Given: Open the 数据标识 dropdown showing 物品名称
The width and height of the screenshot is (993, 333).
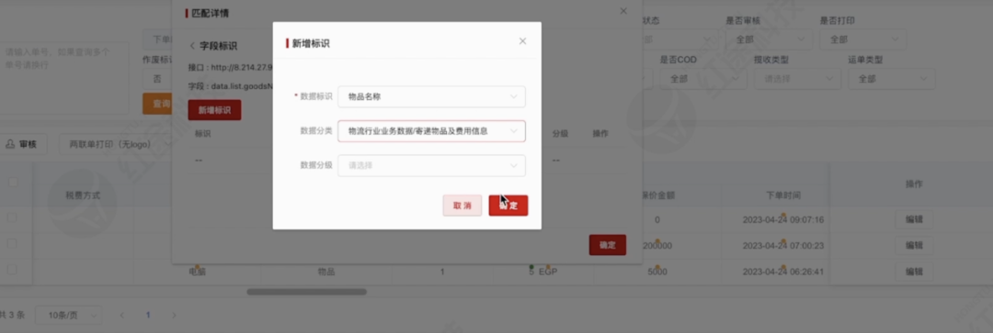Looking at the screenshot, I should click(431, 96).
